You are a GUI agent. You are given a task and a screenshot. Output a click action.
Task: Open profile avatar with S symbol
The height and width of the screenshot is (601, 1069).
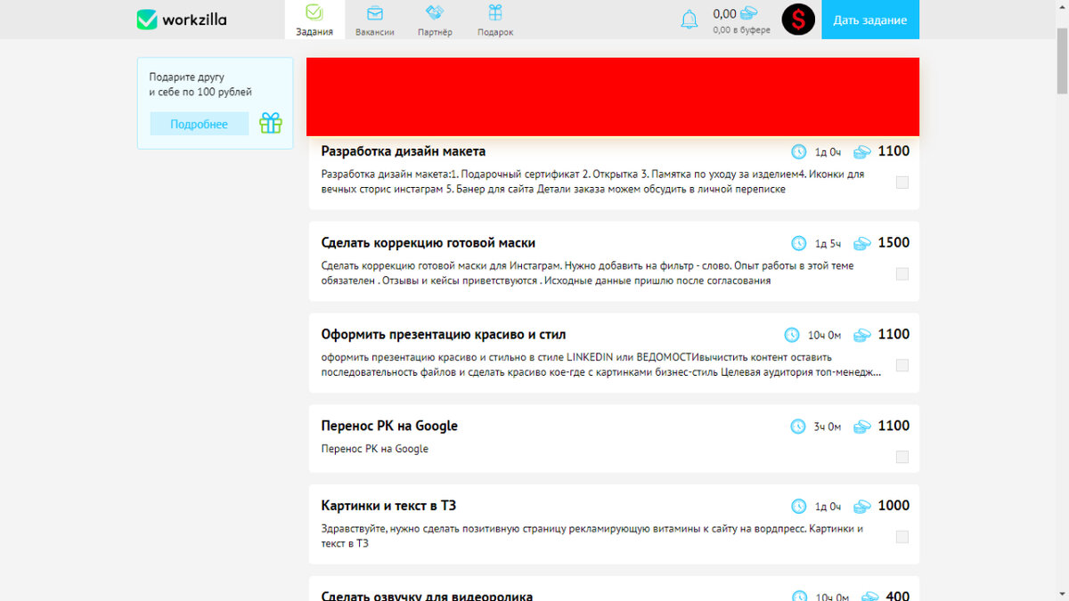[798, 20]
